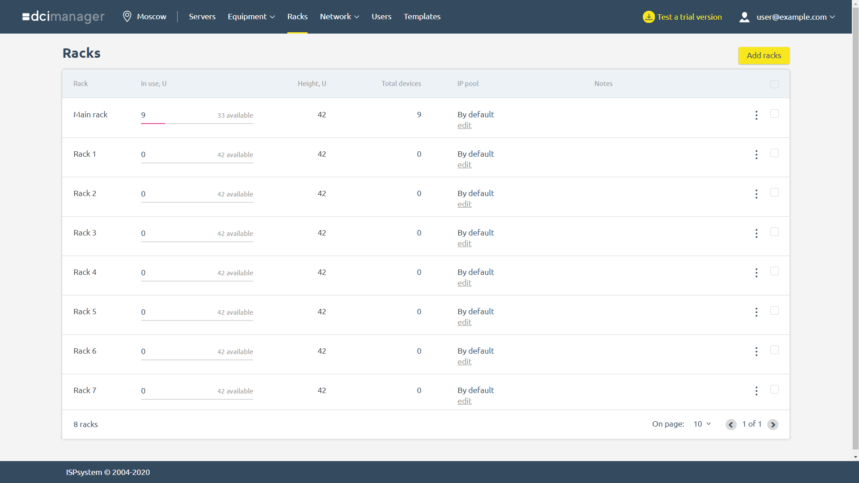This screenshot has width=859, height=483.
Task: Click the user profile avatar icon
Action: click(744, 17)
